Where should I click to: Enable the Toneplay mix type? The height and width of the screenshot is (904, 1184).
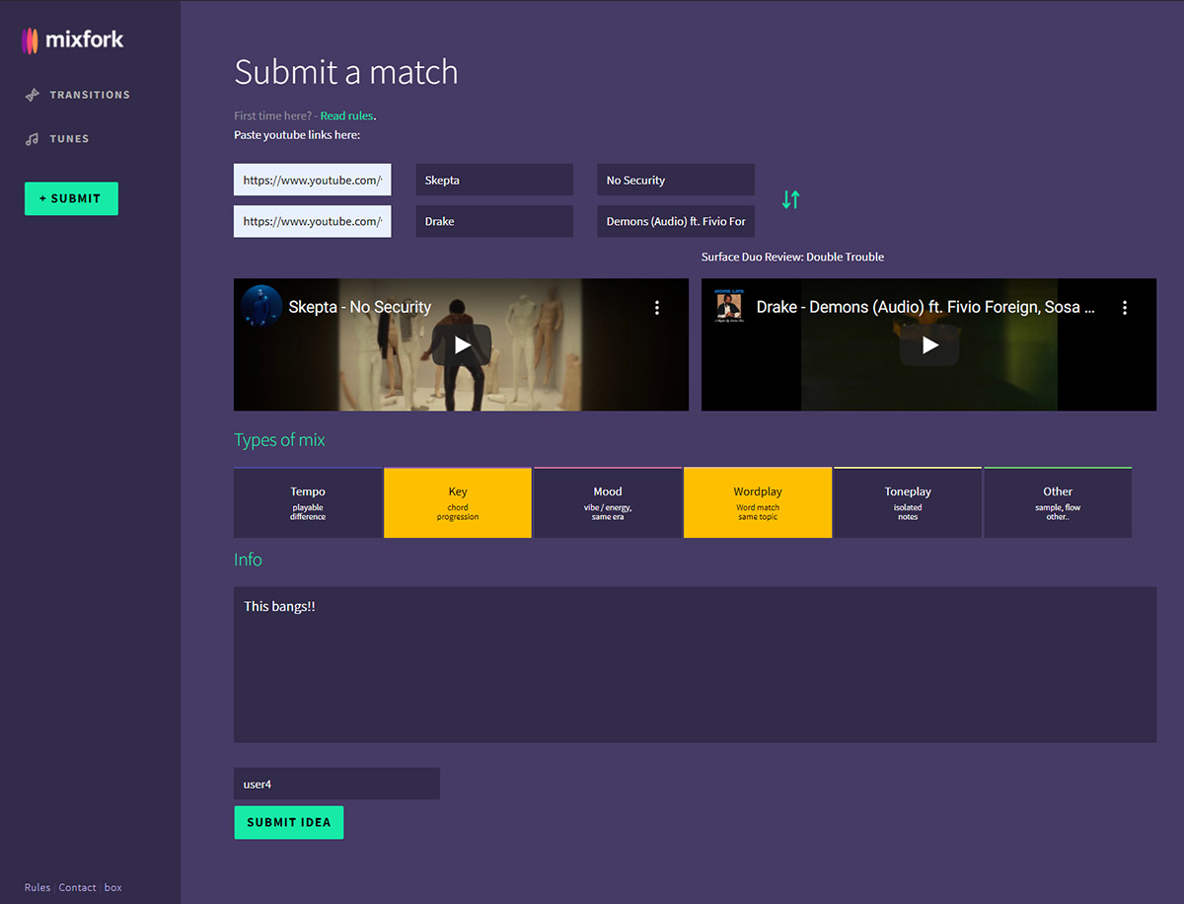click(908, 503)
